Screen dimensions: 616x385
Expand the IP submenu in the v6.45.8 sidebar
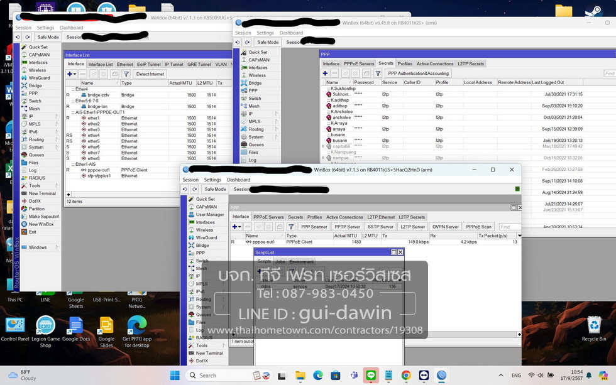click(x=277, y=114)
